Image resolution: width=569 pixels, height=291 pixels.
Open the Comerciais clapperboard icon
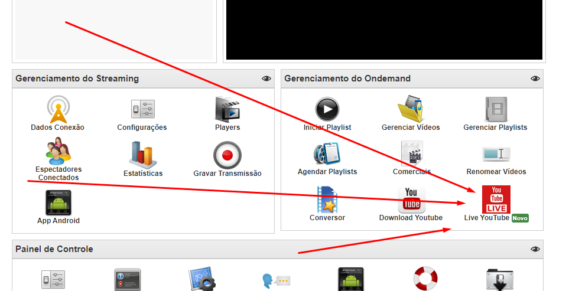pos(411,153)
